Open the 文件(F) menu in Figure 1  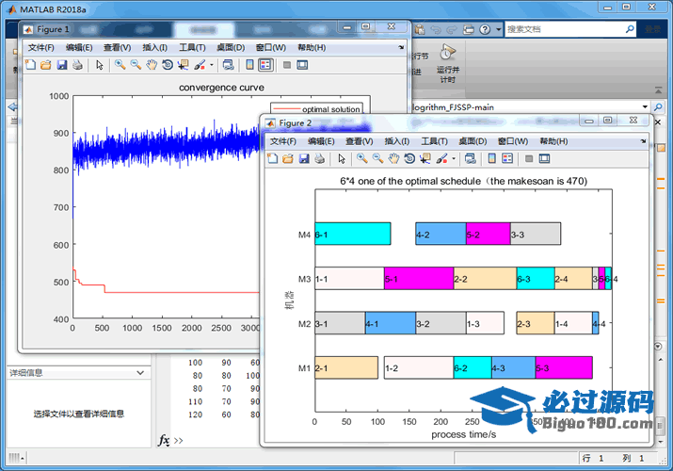(41, 47)
